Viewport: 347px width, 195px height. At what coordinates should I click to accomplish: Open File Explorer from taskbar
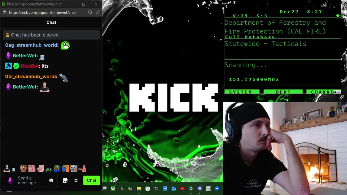coord(139,188)
